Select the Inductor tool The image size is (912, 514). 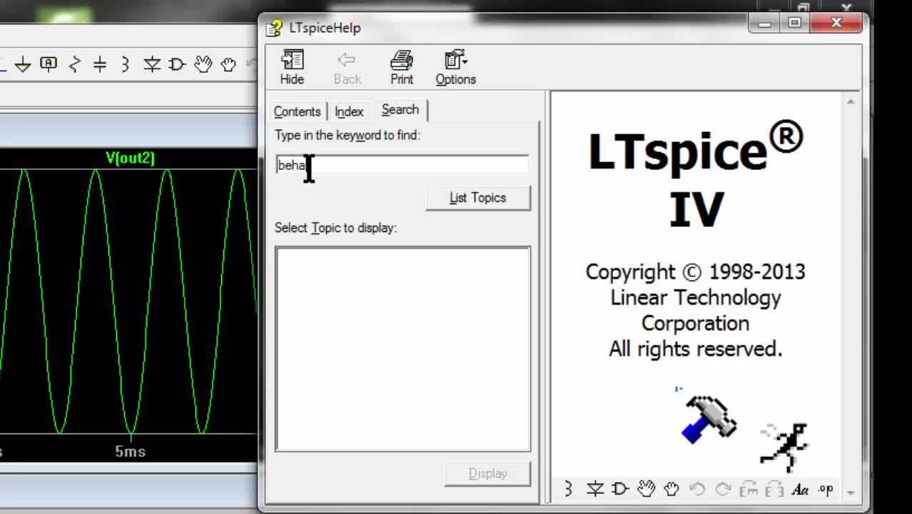pyautogui.click(x=124, y=64)
